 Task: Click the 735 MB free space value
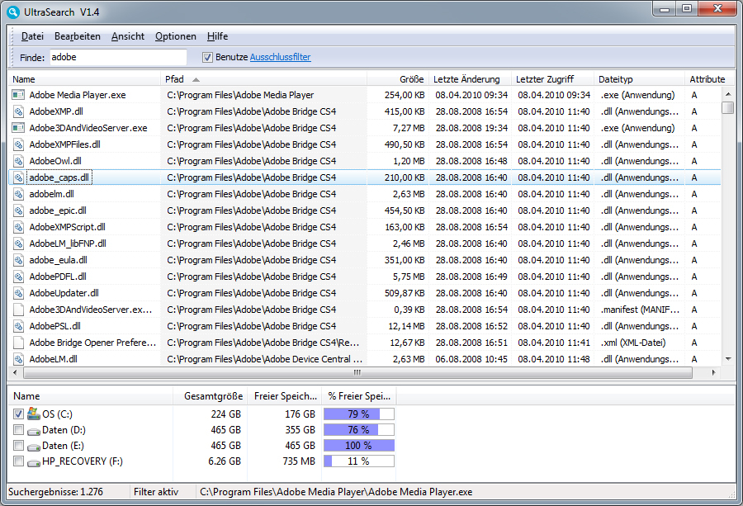(x=299, y=461)
